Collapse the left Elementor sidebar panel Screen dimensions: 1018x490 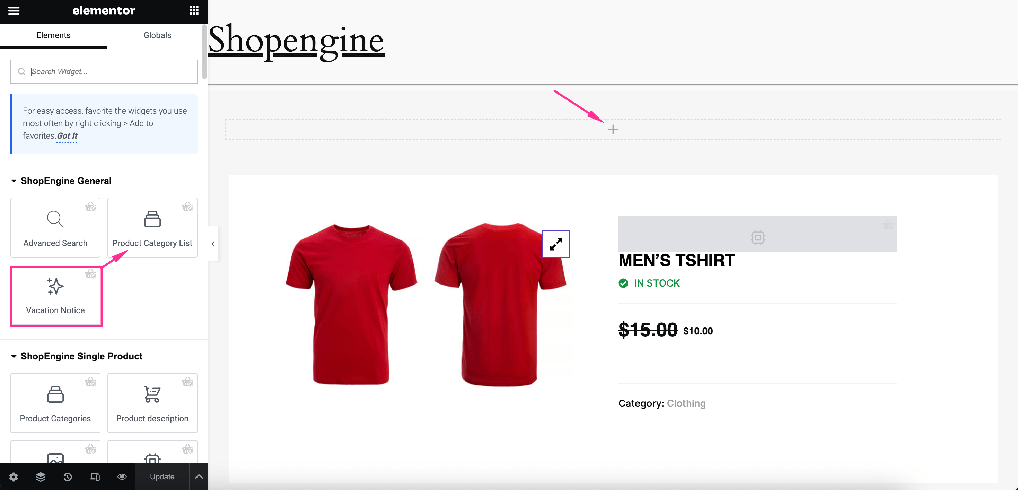213,243
